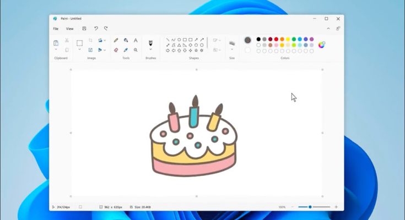Click the zoom in plus button
The height and width of the screenshot is (220, 405).
tap(336, 207)
